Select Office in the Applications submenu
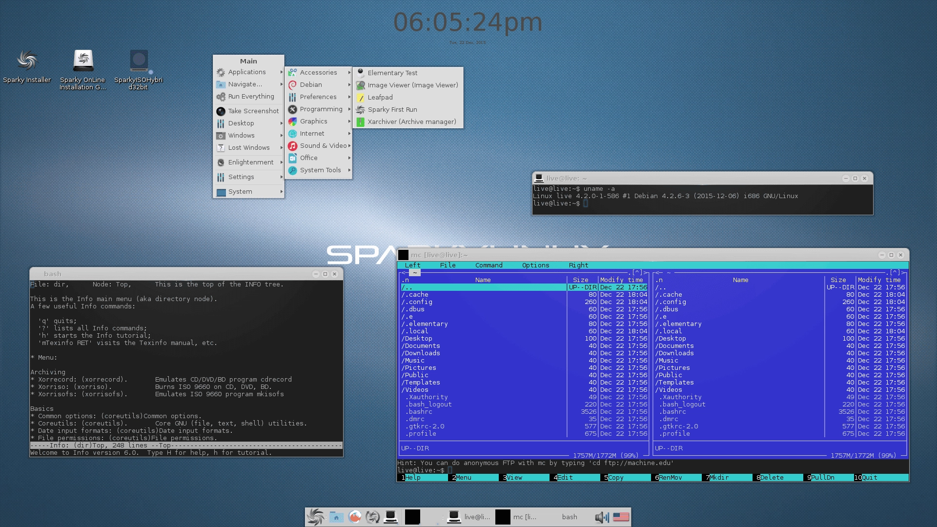 pyautogui.click(x=319, y=158)
